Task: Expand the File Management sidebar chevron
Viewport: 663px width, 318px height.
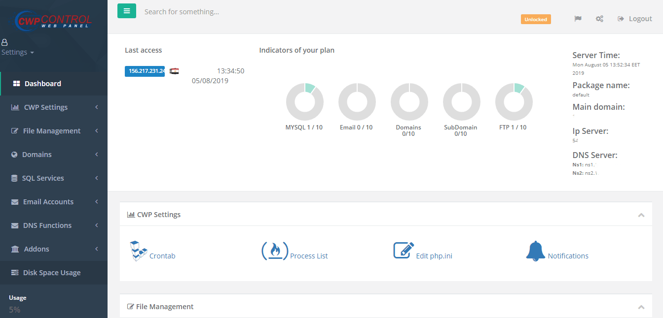Action: [x=97, y=131]
